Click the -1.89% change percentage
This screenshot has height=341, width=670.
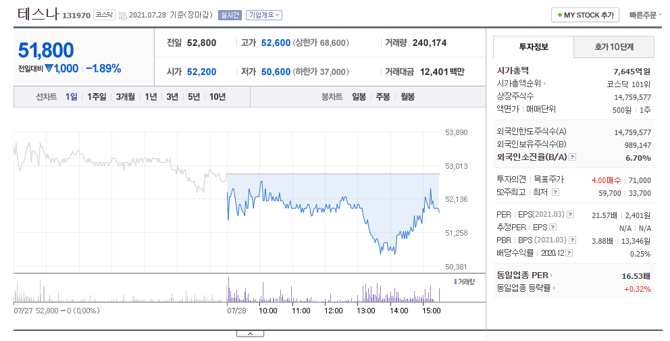[x=103, y=68]
